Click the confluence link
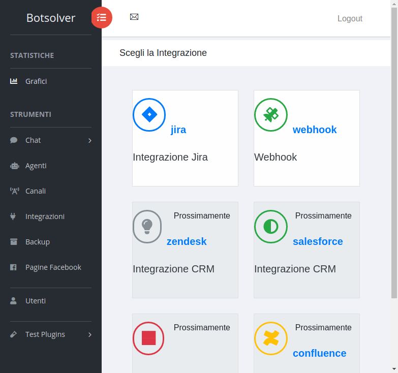This screenshot has height=373, width=398. (319, 353)
